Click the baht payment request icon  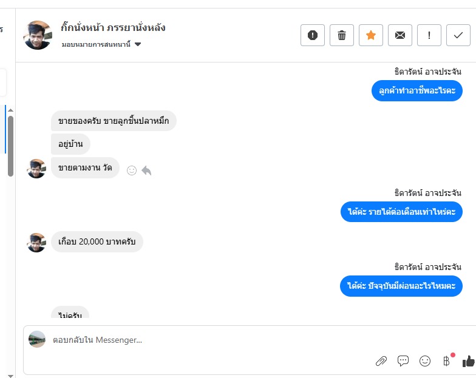coord(447,361)
